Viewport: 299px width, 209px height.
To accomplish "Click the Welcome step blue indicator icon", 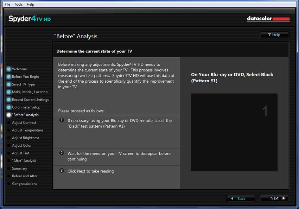I will pos(9,69).
